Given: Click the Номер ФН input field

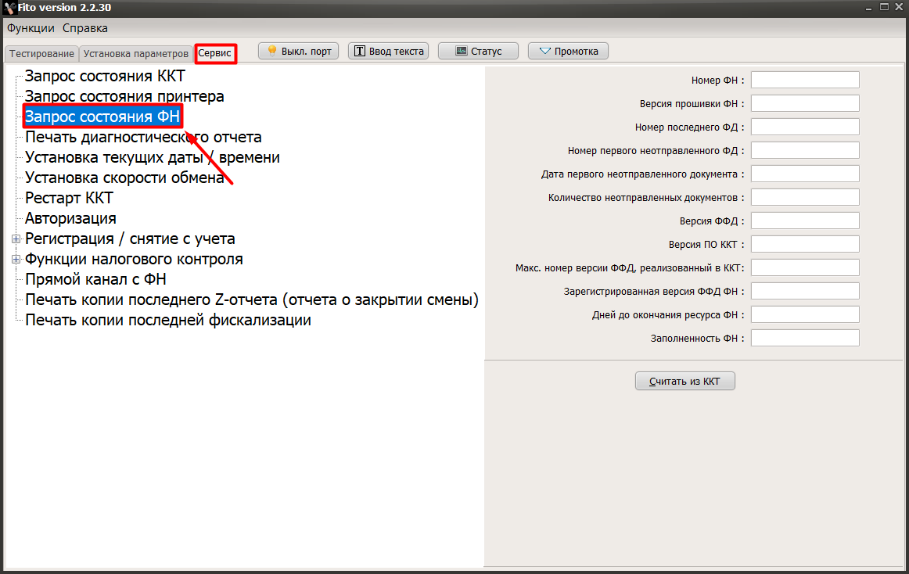Looking at the screenshot, I should coord(805,80).
